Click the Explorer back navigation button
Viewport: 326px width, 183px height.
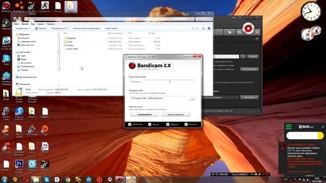click(x=15, y=19)
